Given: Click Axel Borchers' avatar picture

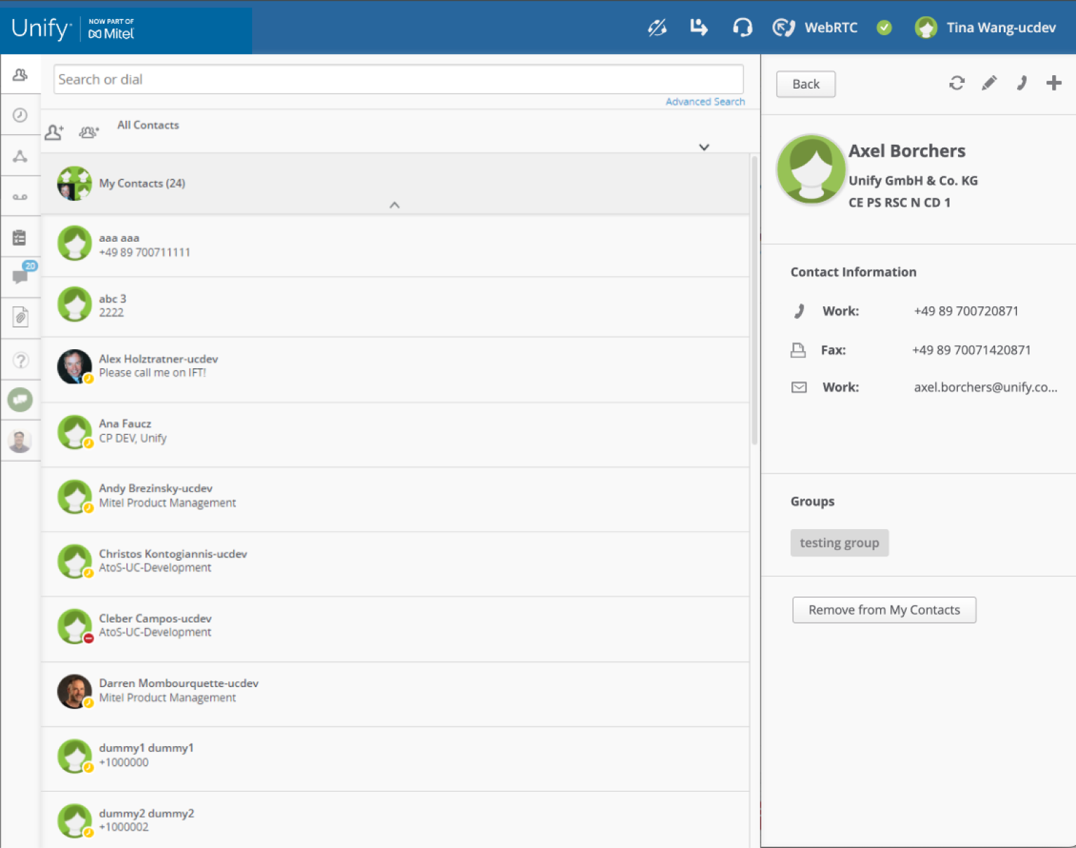Looking at the screenshot, I should pos(811,169).
